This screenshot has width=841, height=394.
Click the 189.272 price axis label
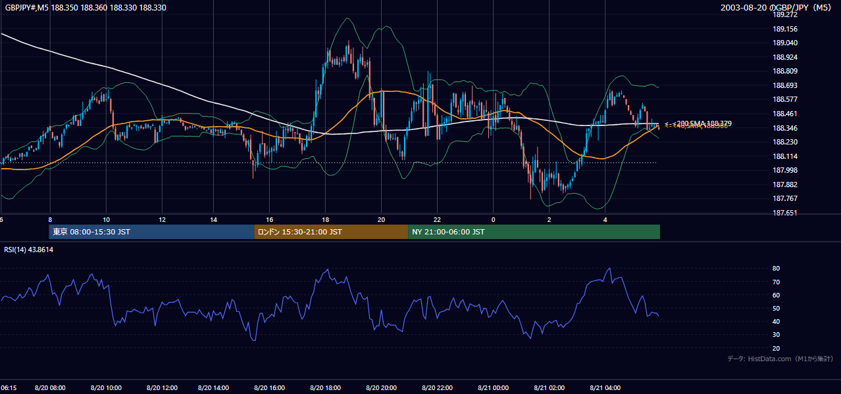(786, 14)
